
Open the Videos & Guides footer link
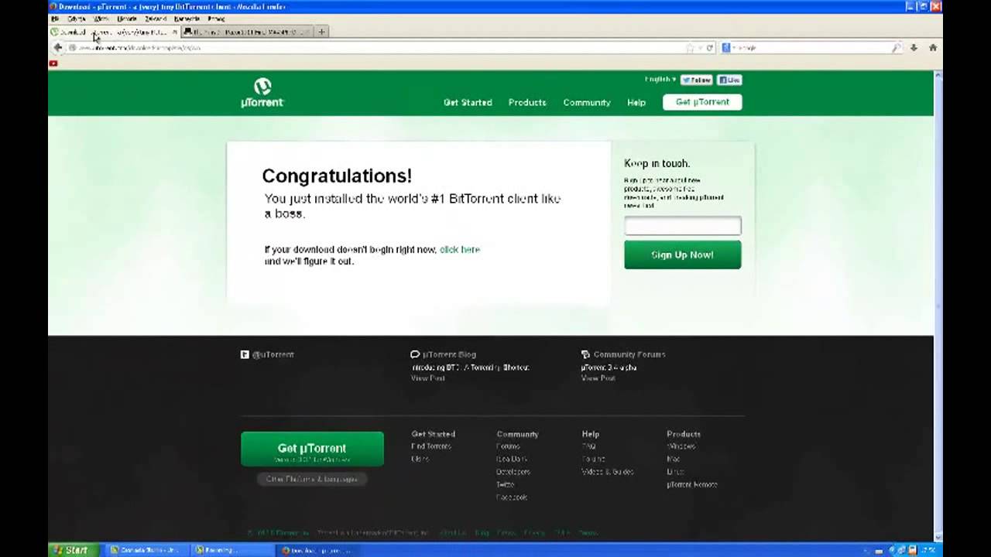point(608,472)
